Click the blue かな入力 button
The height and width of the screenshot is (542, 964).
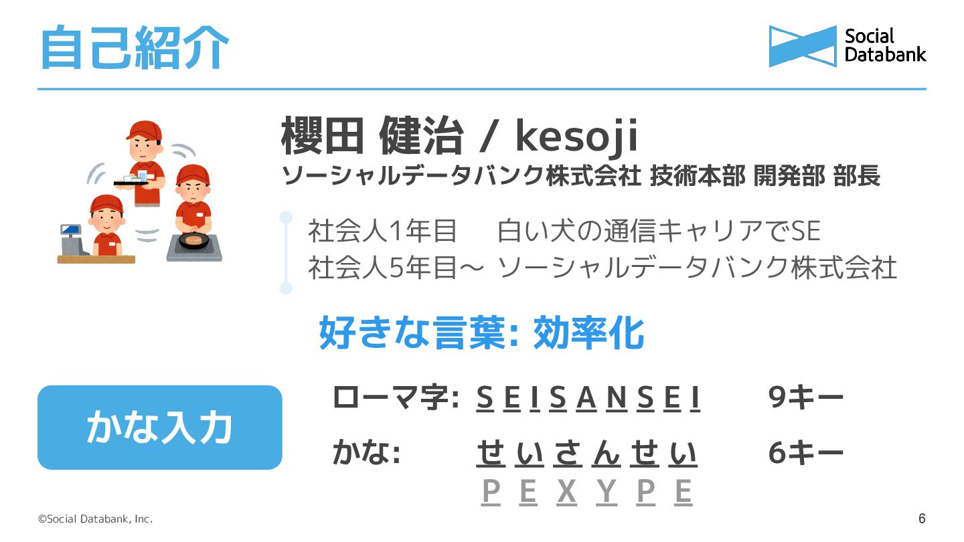click(x=160, y=427)
